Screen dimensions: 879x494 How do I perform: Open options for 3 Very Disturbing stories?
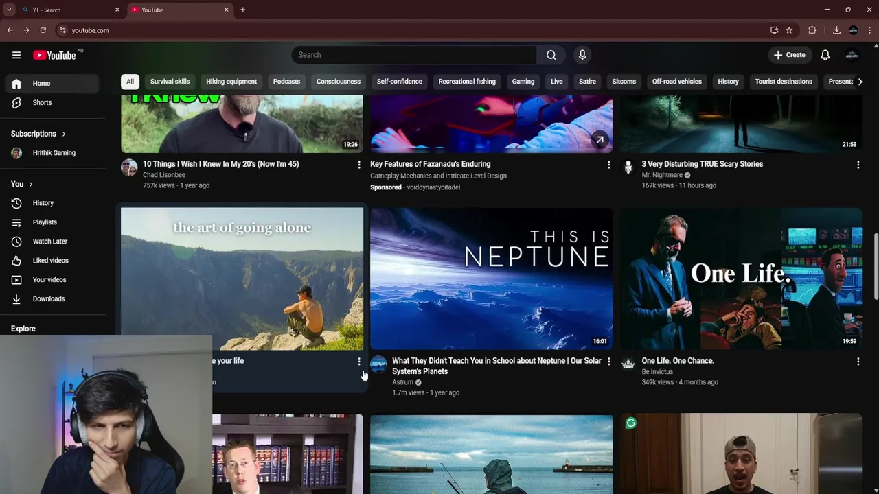tap(858, 165)
